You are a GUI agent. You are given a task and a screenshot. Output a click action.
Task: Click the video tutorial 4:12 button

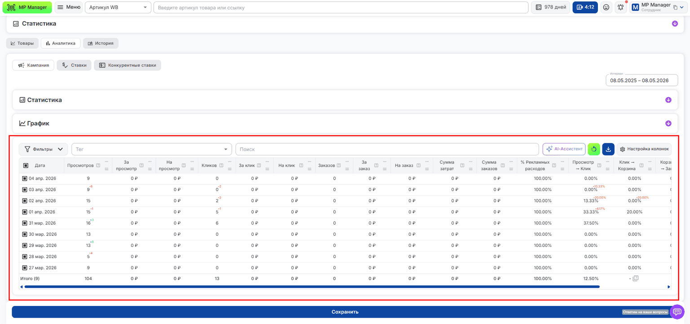click(585, 7)
